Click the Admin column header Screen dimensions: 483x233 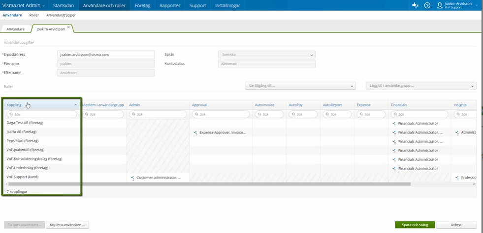click(x=158, y=105)
